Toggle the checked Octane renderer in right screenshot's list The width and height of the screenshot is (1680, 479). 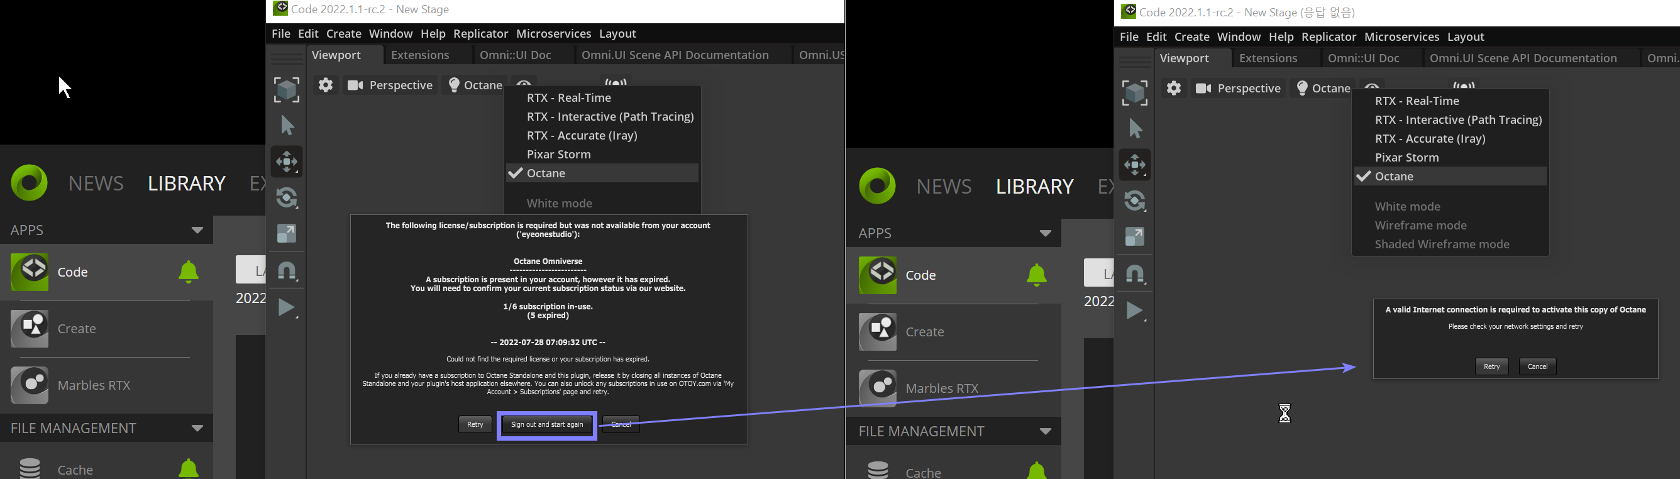[x=1451, y=177]
